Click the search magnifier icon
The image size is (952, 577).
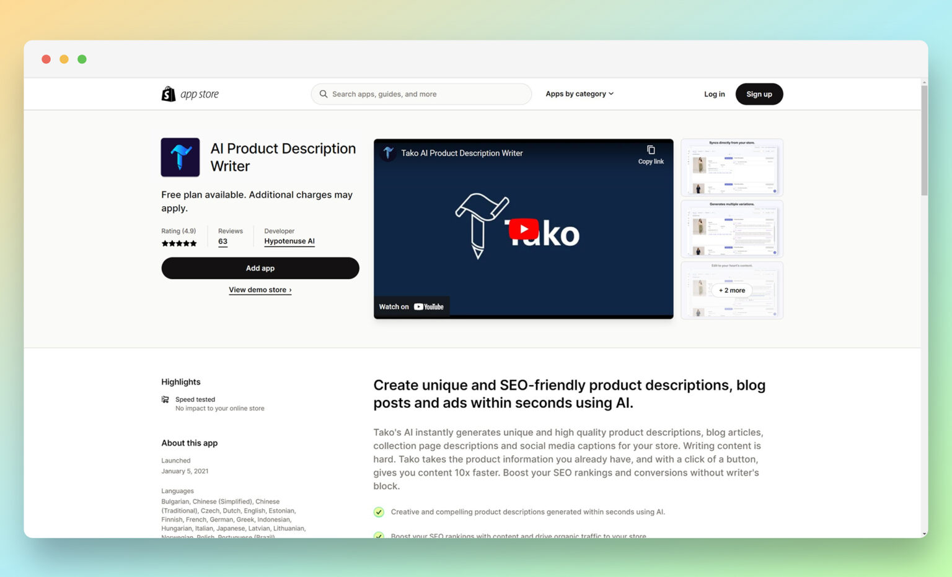(324, 93)
